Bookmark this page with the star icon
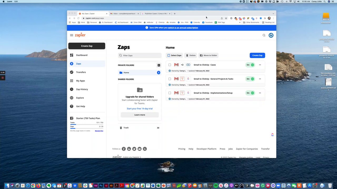 pos(226,18)
